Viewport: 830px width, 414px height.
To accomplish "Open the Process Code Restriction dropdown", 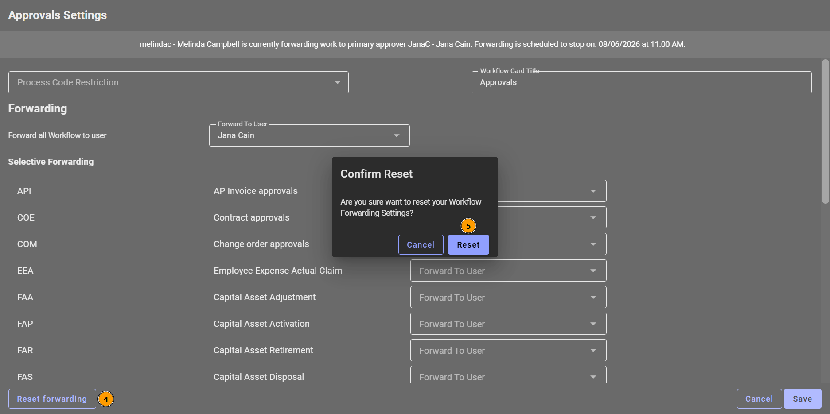I will point(179,82).
